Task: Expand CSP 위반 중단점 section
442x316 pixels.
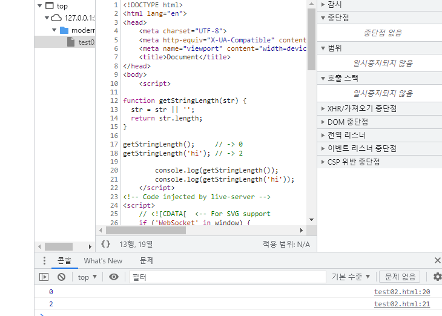Action: click(323, 162)
